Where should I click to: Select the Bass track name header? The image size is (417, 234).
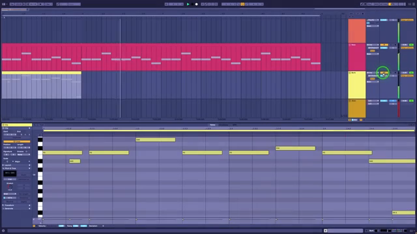tap(354, 45)
